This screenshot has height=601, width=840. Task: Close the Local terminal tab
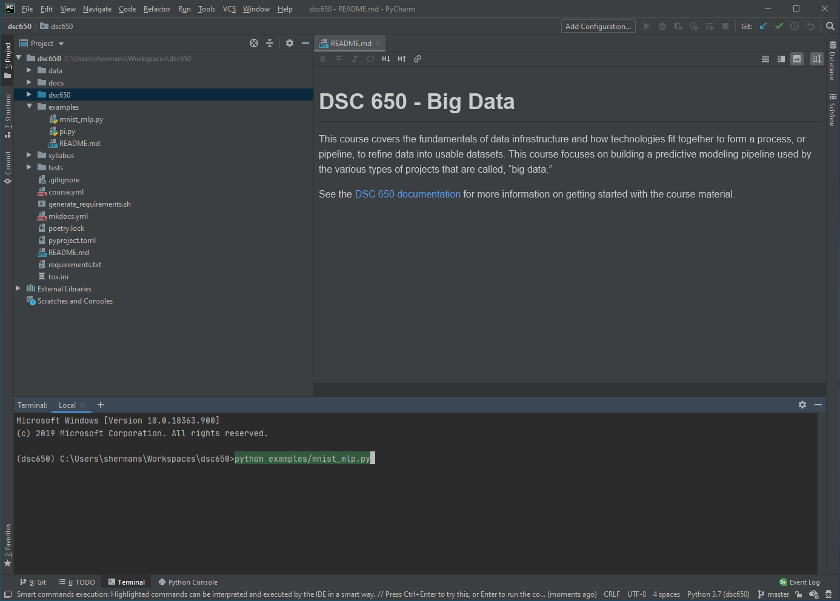(x=82, y=405)
